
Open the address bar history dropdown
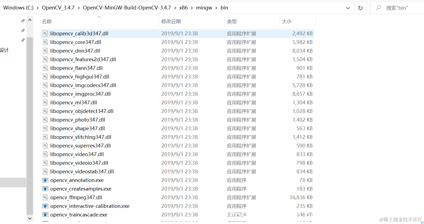pyautogui.click(x=348, y=8)
